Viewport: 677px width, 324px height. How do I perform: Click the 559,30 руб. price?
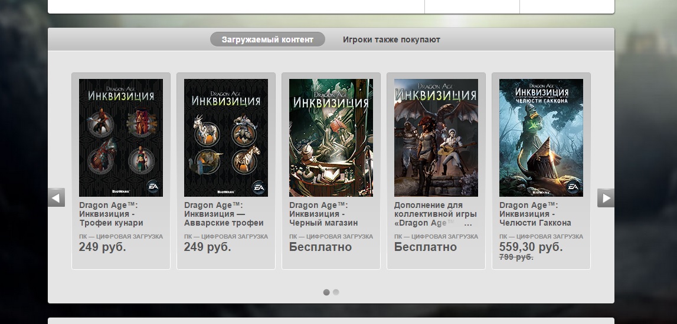(x=531, y=247)
